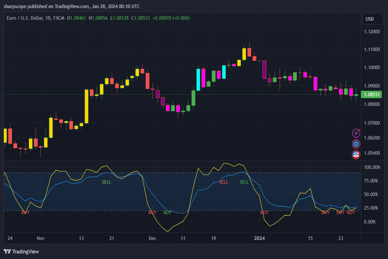Click the 13 date axis label
This screenshot has height=259, width=388.
tap(81, 238)
